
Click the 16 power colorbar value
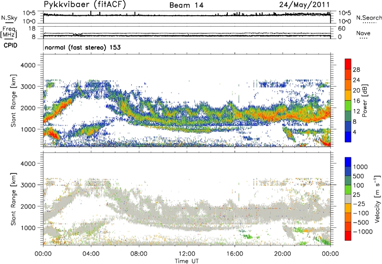click(356, 101)
